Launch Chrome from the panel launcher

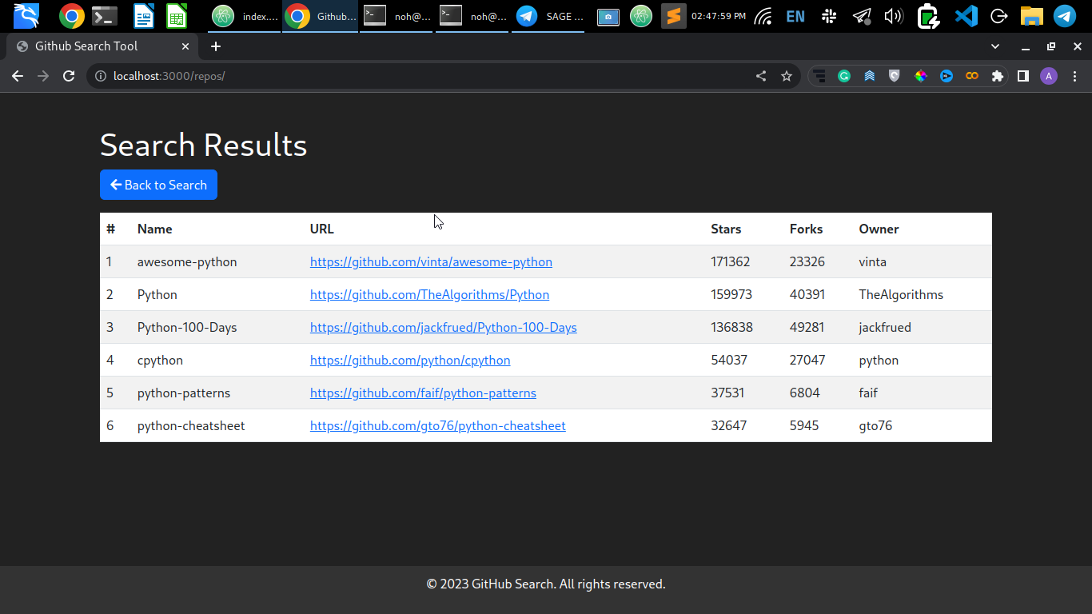click(x=72, y=16)
